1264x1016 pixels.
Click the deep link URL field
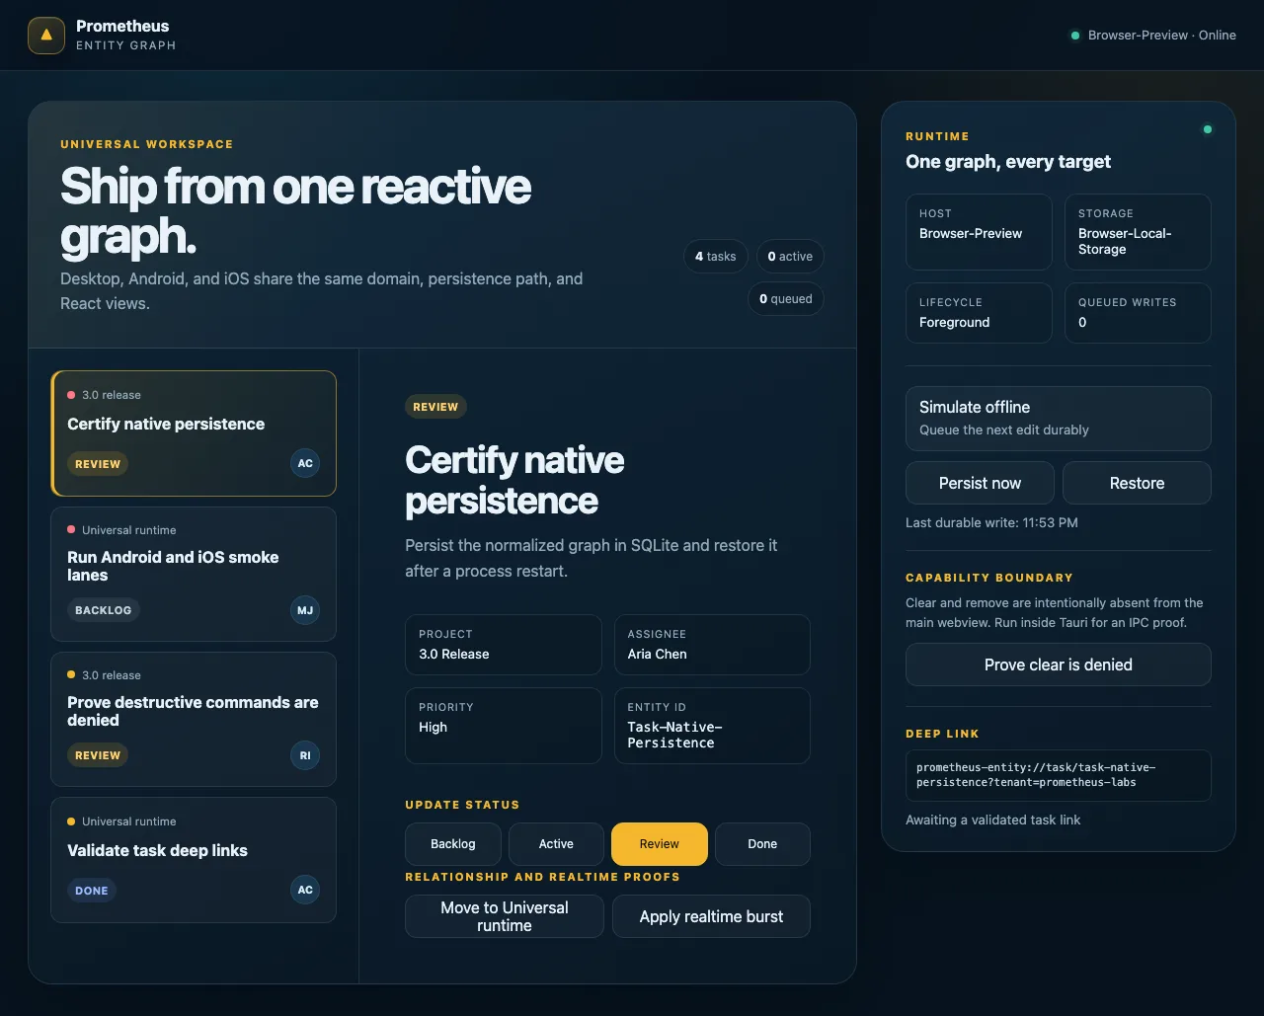(1059, 775)
